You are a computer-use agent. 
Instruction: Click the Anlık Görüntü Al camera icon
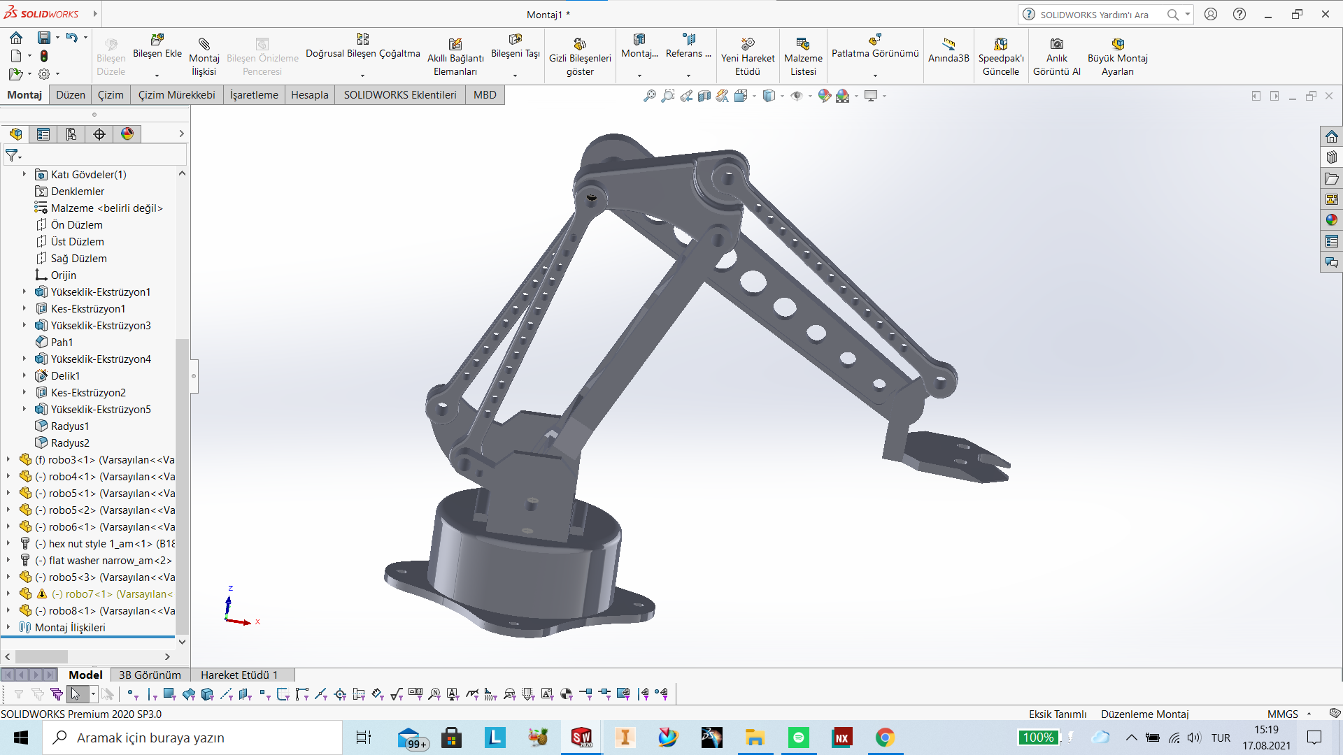1056,44
